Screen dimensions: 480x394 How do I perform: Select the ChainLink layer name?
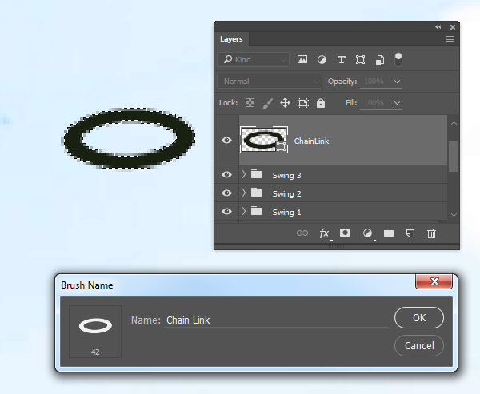311,141
